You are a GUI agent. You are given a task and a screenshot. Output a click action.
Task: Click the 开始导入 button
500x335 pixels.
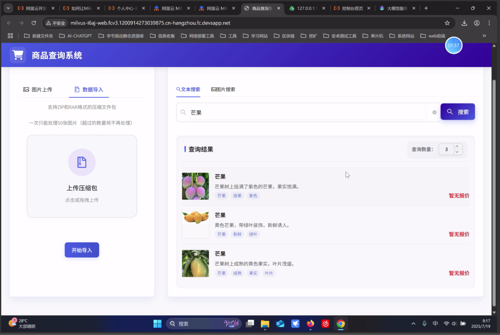(82, 250)
